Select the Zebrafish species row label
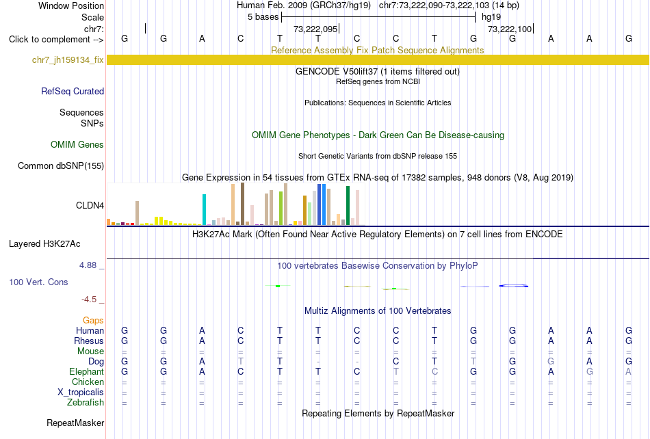 pos(86,402)
